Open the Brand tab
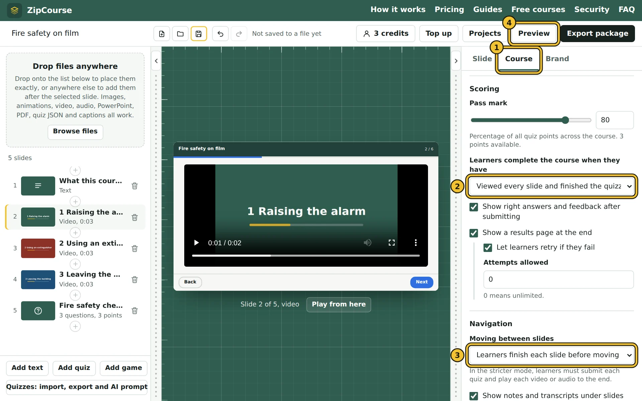The image size is (642, 401). pyautogui.click(x=557, y=59)
